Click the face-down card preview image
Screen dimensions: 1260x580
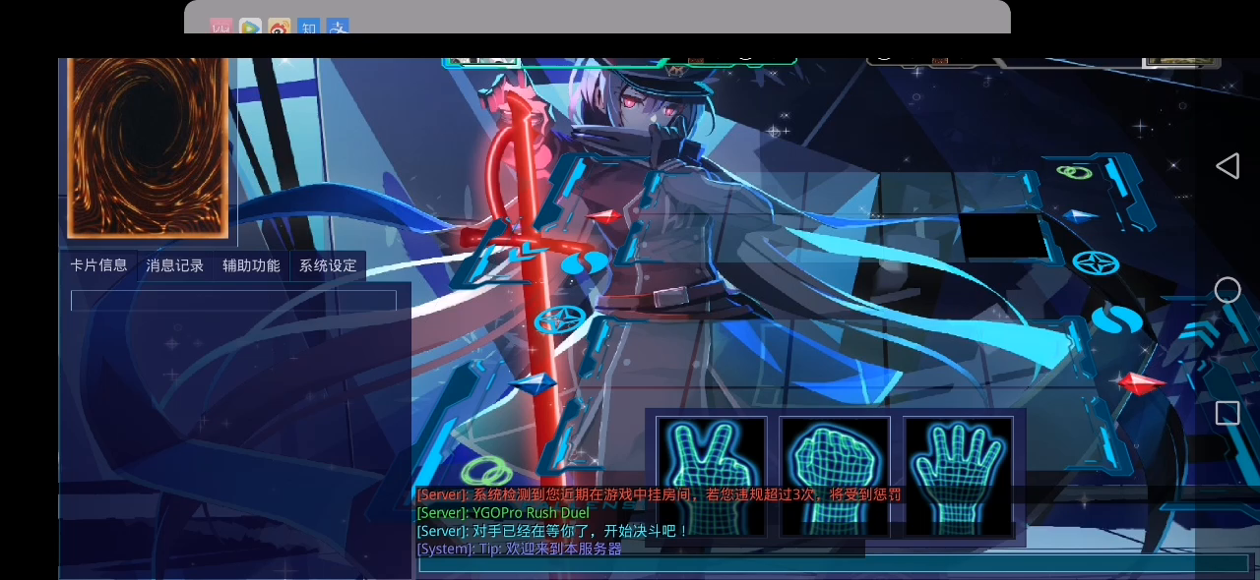(x=148, y=147)
